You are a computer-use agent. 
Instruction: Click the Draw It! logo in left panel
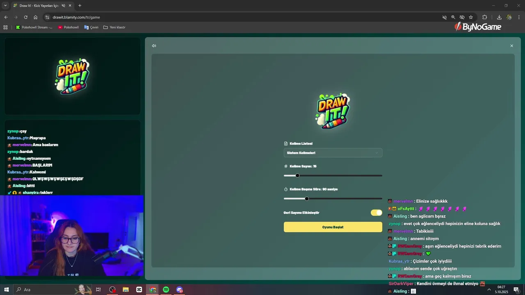pos(72,77)
